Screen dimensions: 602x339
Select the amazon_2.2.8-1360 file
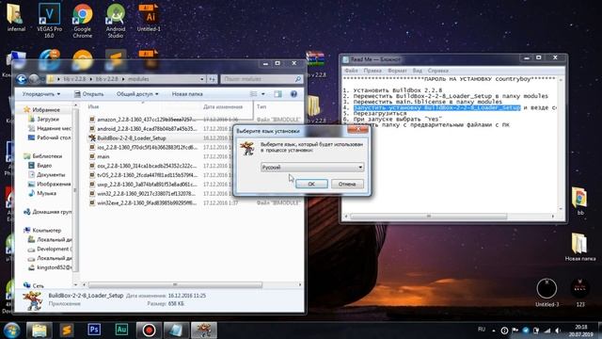[x=146, y=120]
